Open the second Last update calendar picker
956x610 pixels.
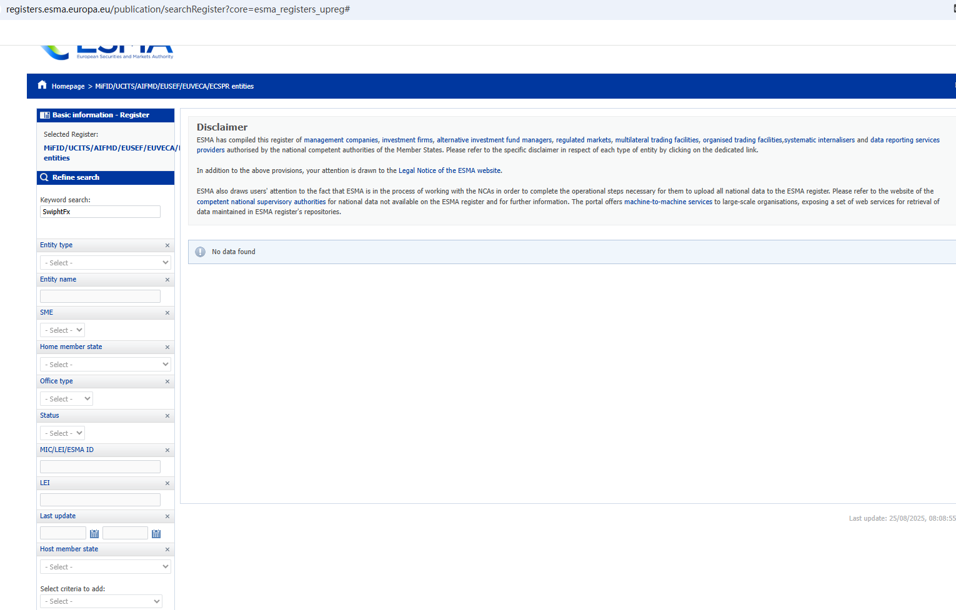[x=156, y=534]
